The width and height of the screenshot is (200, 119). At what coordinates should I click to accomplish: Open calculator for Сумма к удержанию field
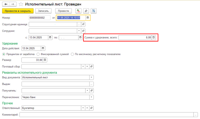pos(154,38)
